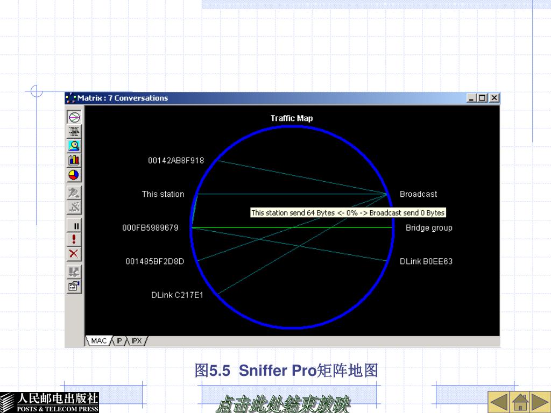Minimize the Matrix window

tap(471, 98)
